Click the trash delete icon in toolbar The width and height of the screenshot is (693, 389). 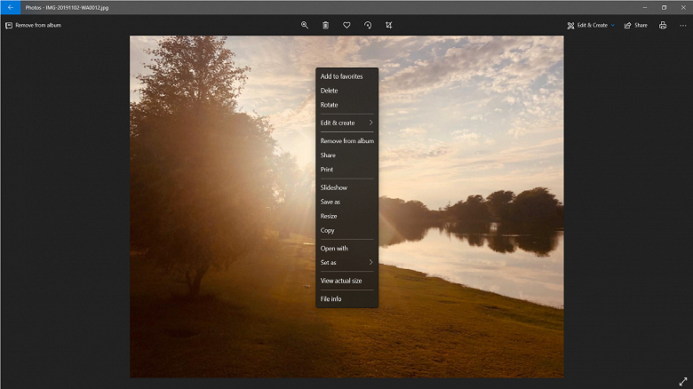point(325,25)
